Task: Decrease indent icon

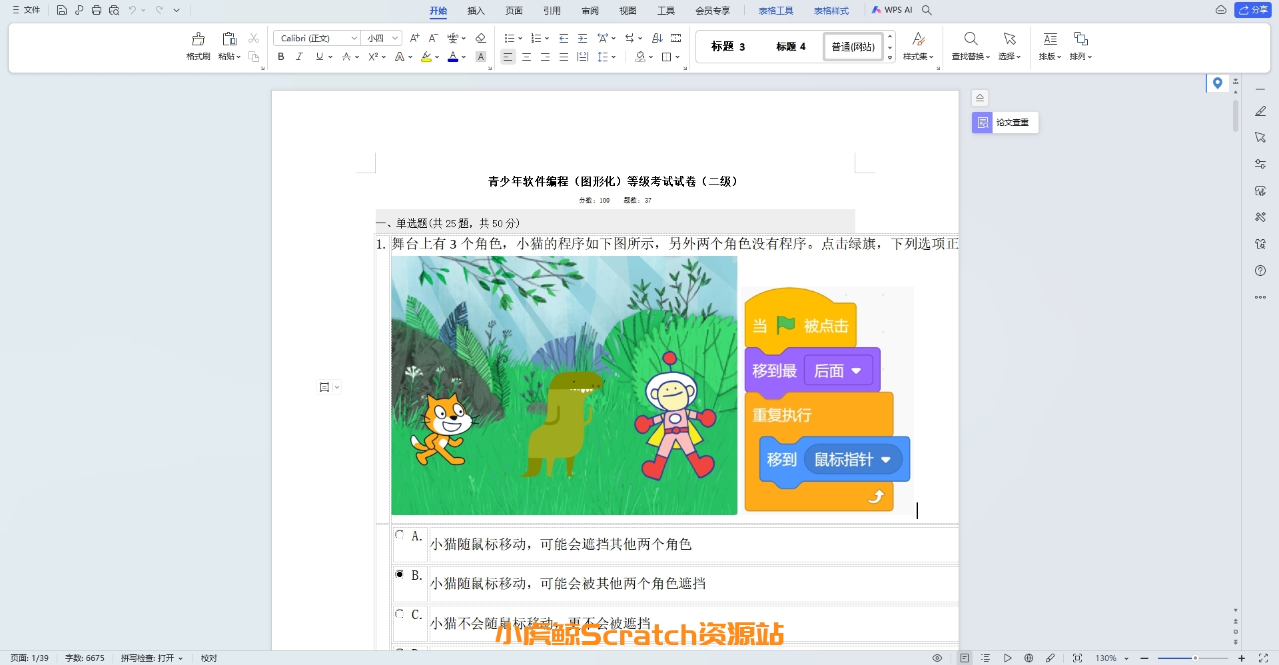Action: click(x=564, y=38)
